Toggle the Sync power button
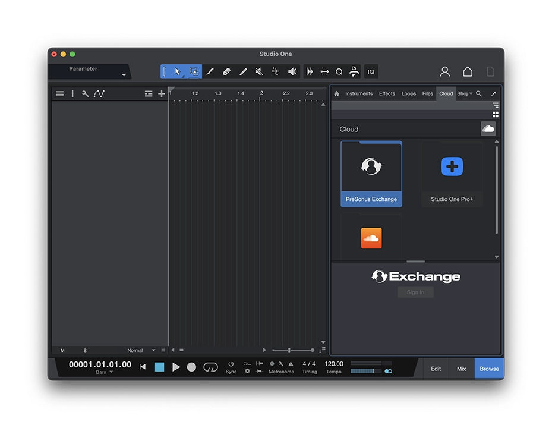Viewport: 552px width, 428px height. [231, 364]
